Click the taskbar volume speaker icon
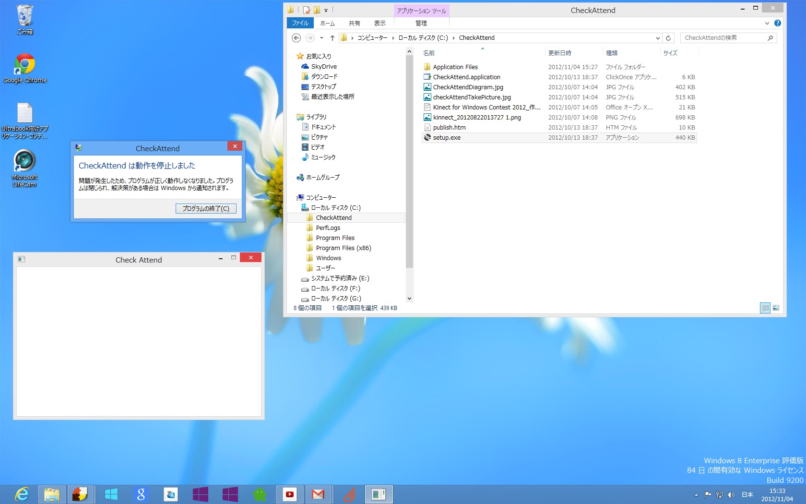The height and width of the screenshot is (504, 806). coord(731,495)
